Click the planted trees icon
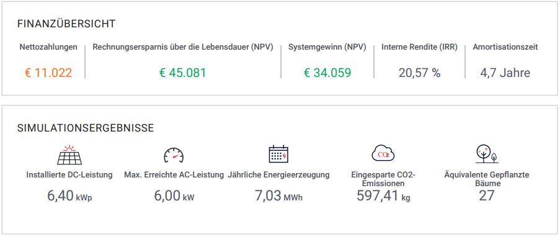 pos(487,154)
